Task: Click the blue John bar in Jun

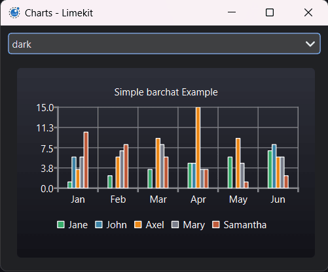Action: click(274, 166)
